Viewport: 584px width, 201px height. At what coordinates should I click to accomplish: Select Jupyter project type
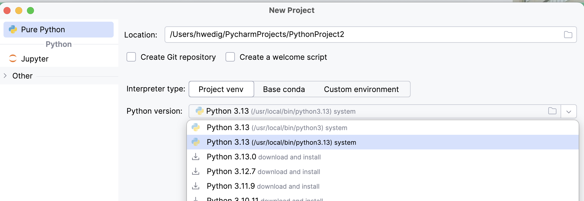coord(35,59)
